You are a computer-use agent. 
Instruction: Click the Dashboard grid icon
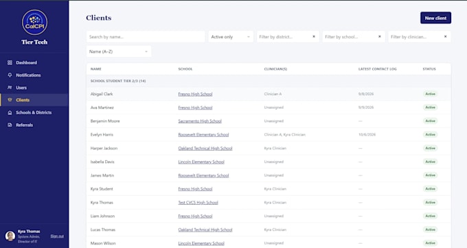pyautogui.click(x=10, y=62)
